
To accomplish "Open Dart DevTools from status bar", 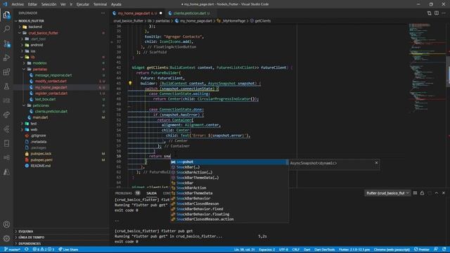I will coord(324,249).
